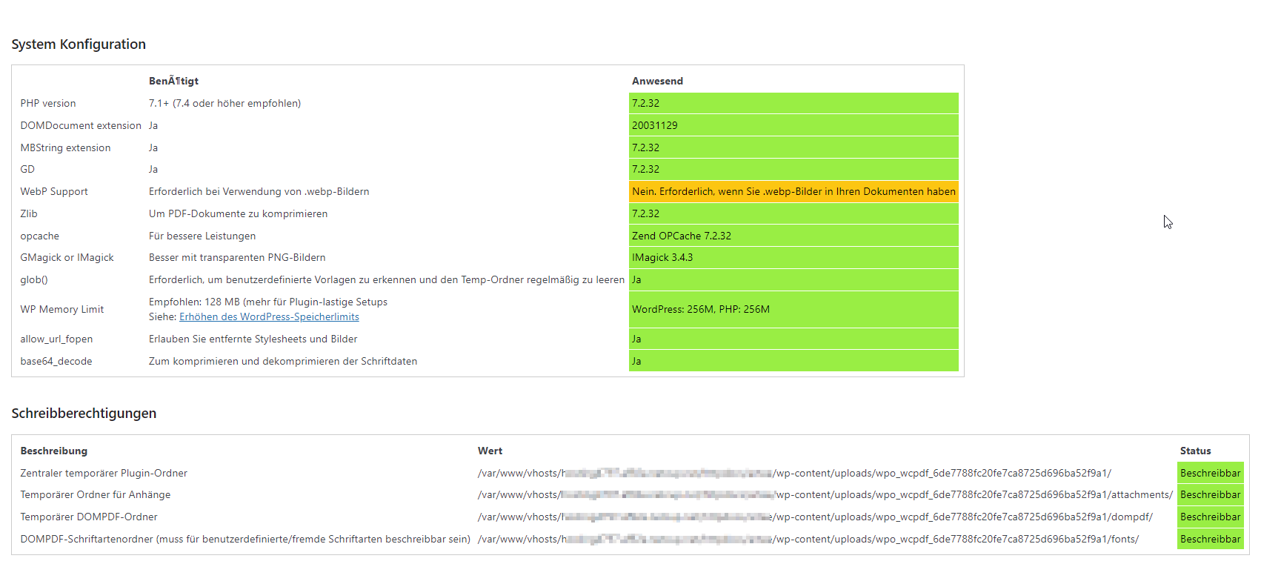Click the 'Zlib' row label

(29, 213)
